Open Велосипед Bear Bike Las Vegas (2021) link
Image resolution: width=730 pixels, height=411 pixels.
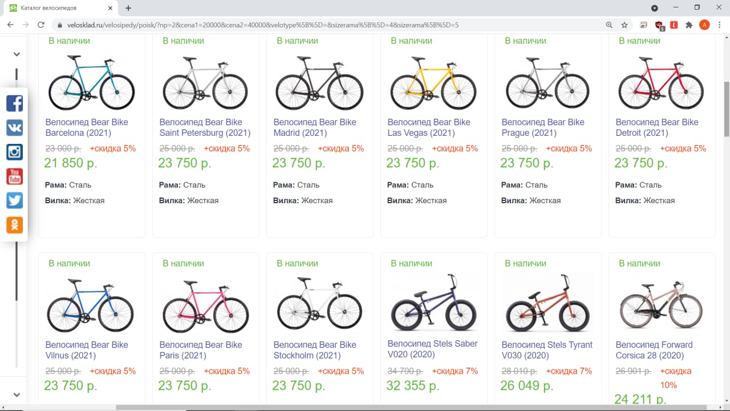(429, 127)
